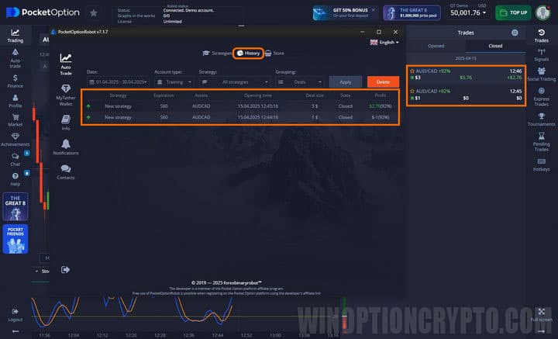Viewport: 558px width, 339px height.
Task: Open the Pocket Friends promo
Action: (15, 239)
